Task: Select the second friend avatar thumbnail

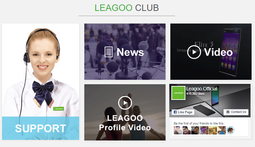Action: [x=187, y=130]
